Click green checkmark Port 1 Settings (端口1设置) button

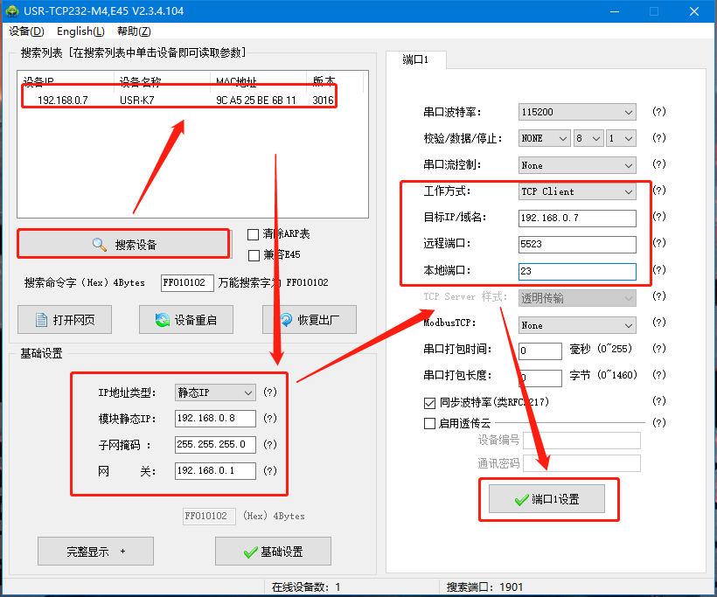[548, 500]
